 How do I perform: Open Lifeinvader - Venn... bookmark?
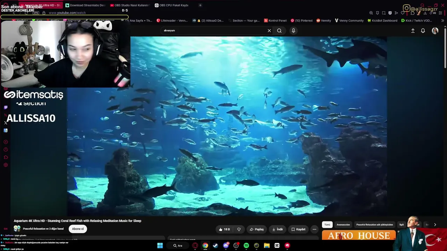[172, 21]
